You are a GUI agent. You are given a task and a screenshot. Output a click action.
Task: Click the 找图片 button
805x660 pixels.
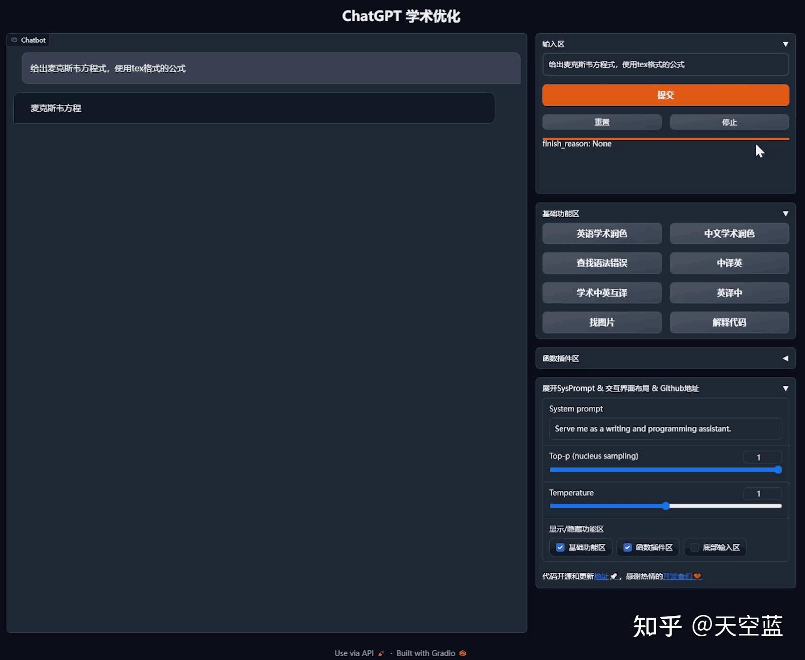tap(602, 322)
